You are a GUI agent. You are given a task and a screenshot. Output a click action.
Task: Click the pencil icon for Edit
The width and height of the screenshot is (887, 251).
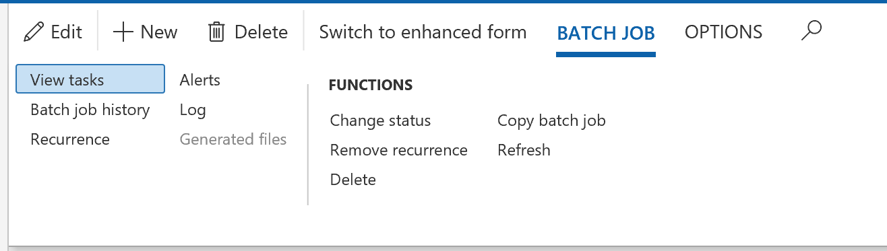coord(33,32)
